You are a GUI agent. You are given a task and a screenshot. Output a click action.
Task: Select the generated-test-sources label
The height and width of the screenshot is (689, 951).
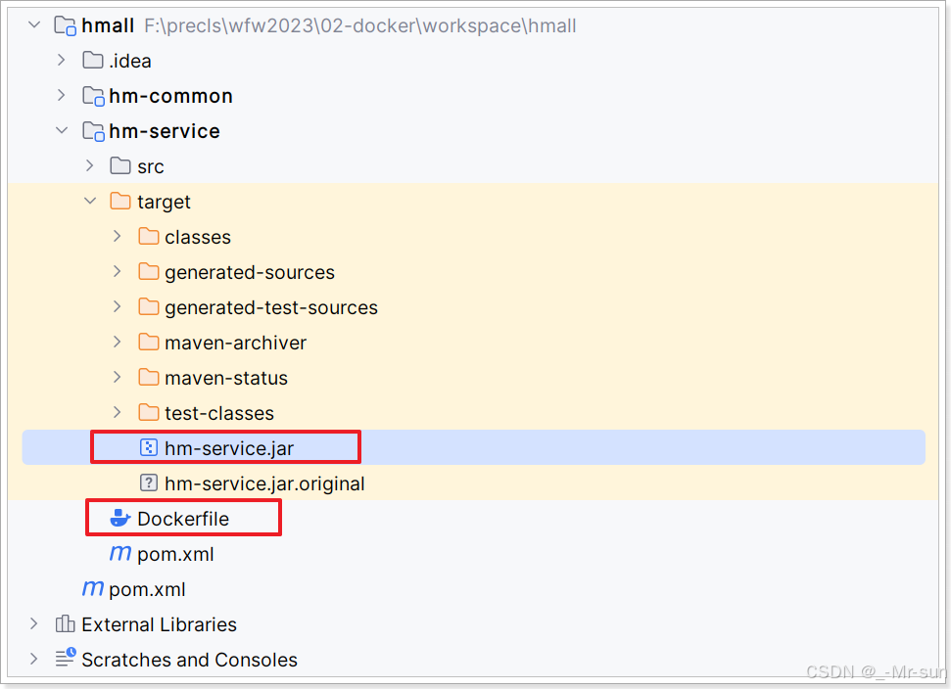click(271, 308)
